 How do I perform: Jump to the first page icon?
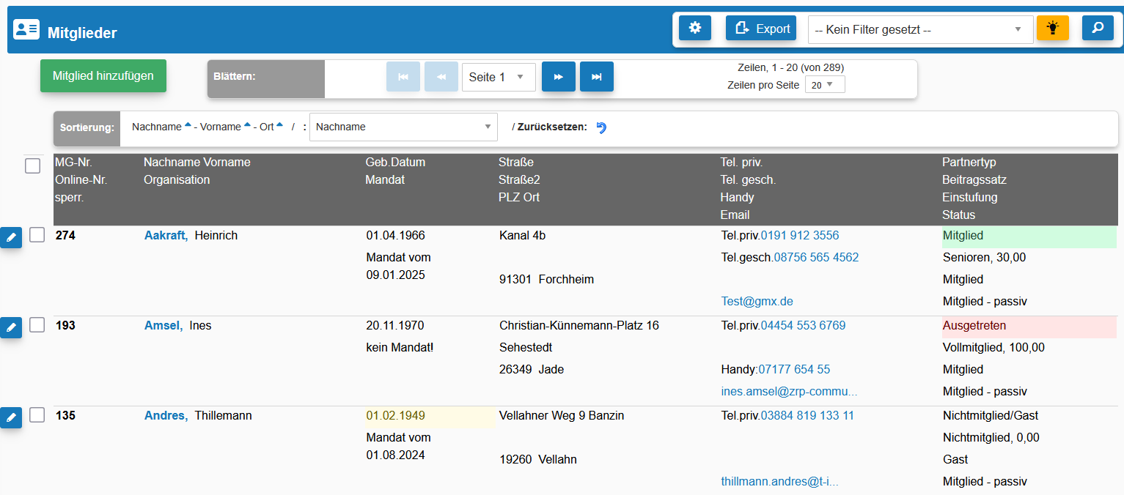[x=403, y=77]
